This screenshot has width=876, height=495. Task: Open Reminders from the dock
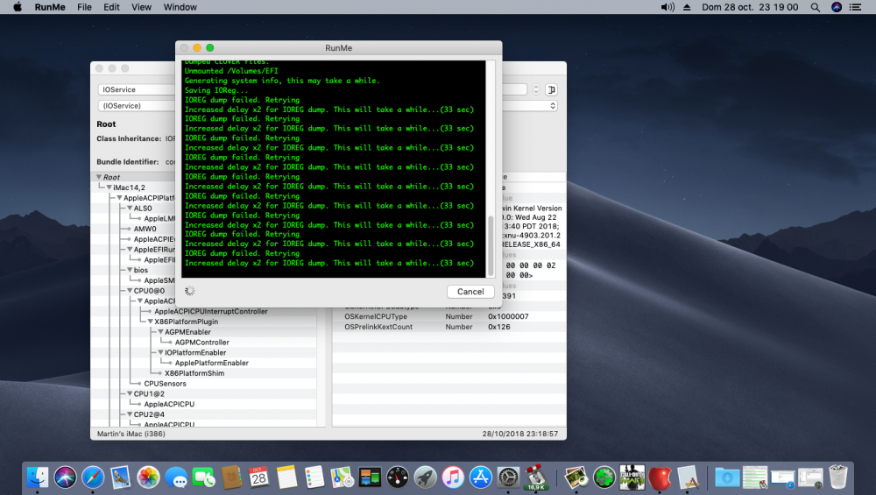314,477
